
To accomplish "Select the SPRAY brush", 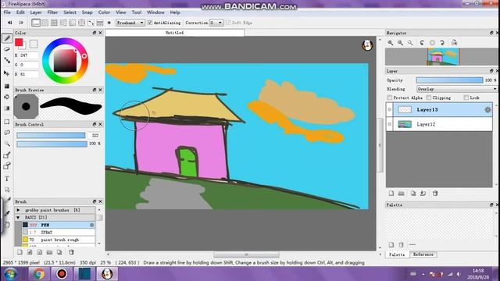I will tap(59, 233).
